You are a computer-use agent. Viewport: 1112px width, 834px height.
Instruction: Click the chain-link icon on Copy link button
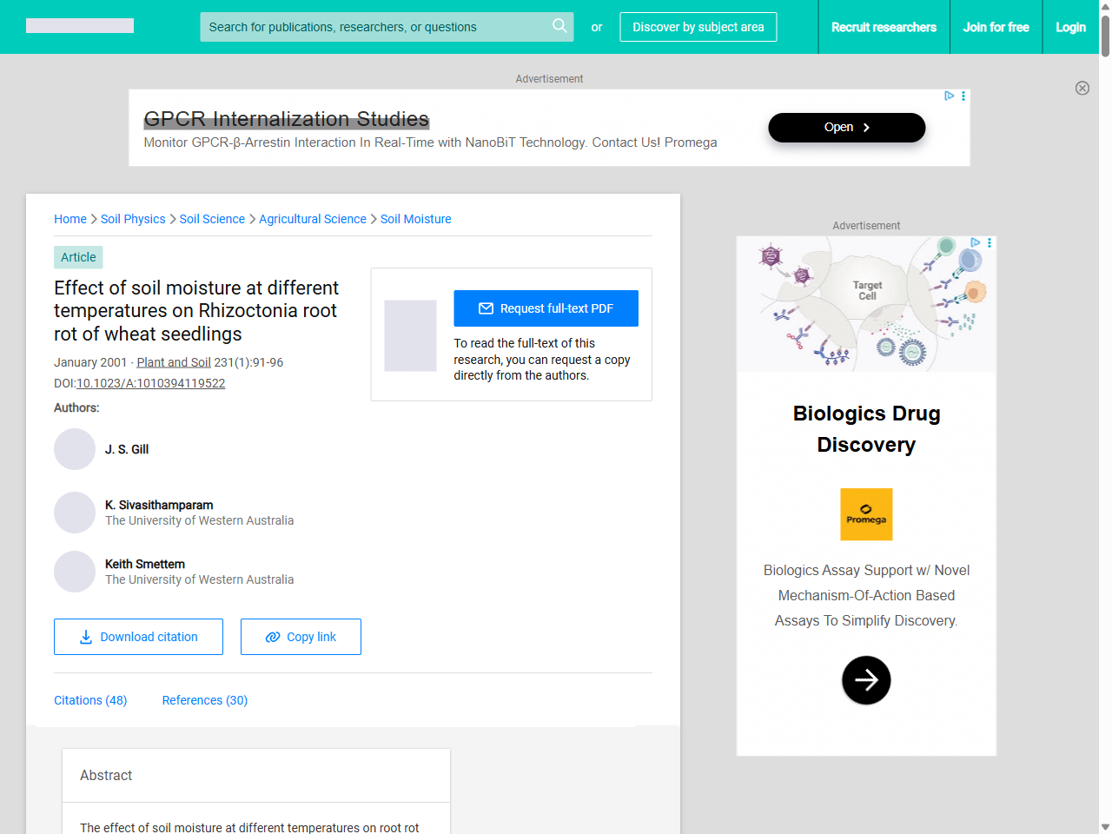pos(270,637)
